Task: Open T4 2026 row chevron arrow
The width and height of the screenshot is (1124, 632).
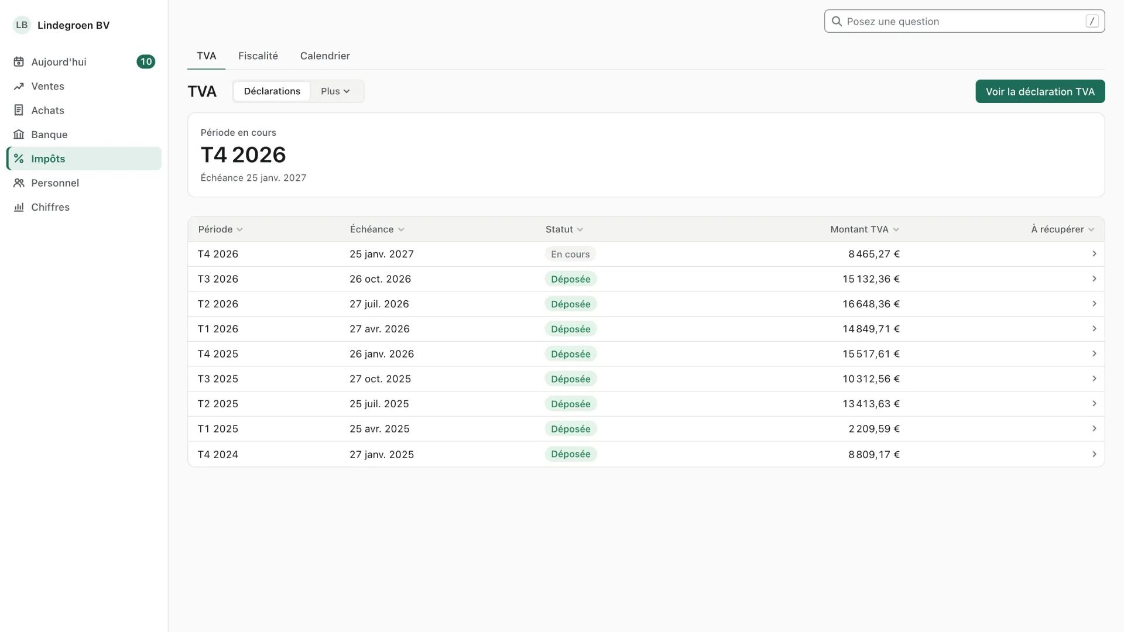Action: (1094, 254)
